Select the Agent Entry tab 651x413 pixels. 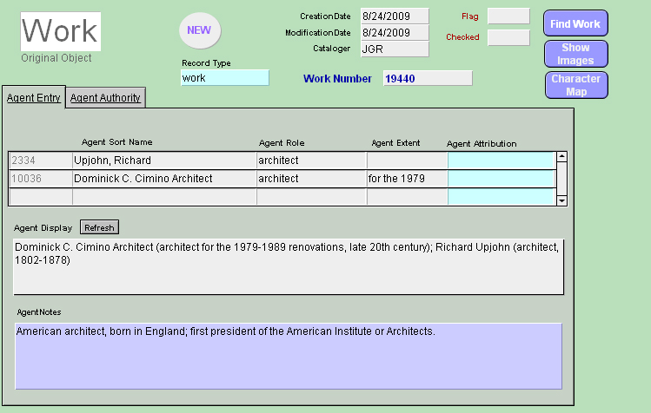(34, 98)
